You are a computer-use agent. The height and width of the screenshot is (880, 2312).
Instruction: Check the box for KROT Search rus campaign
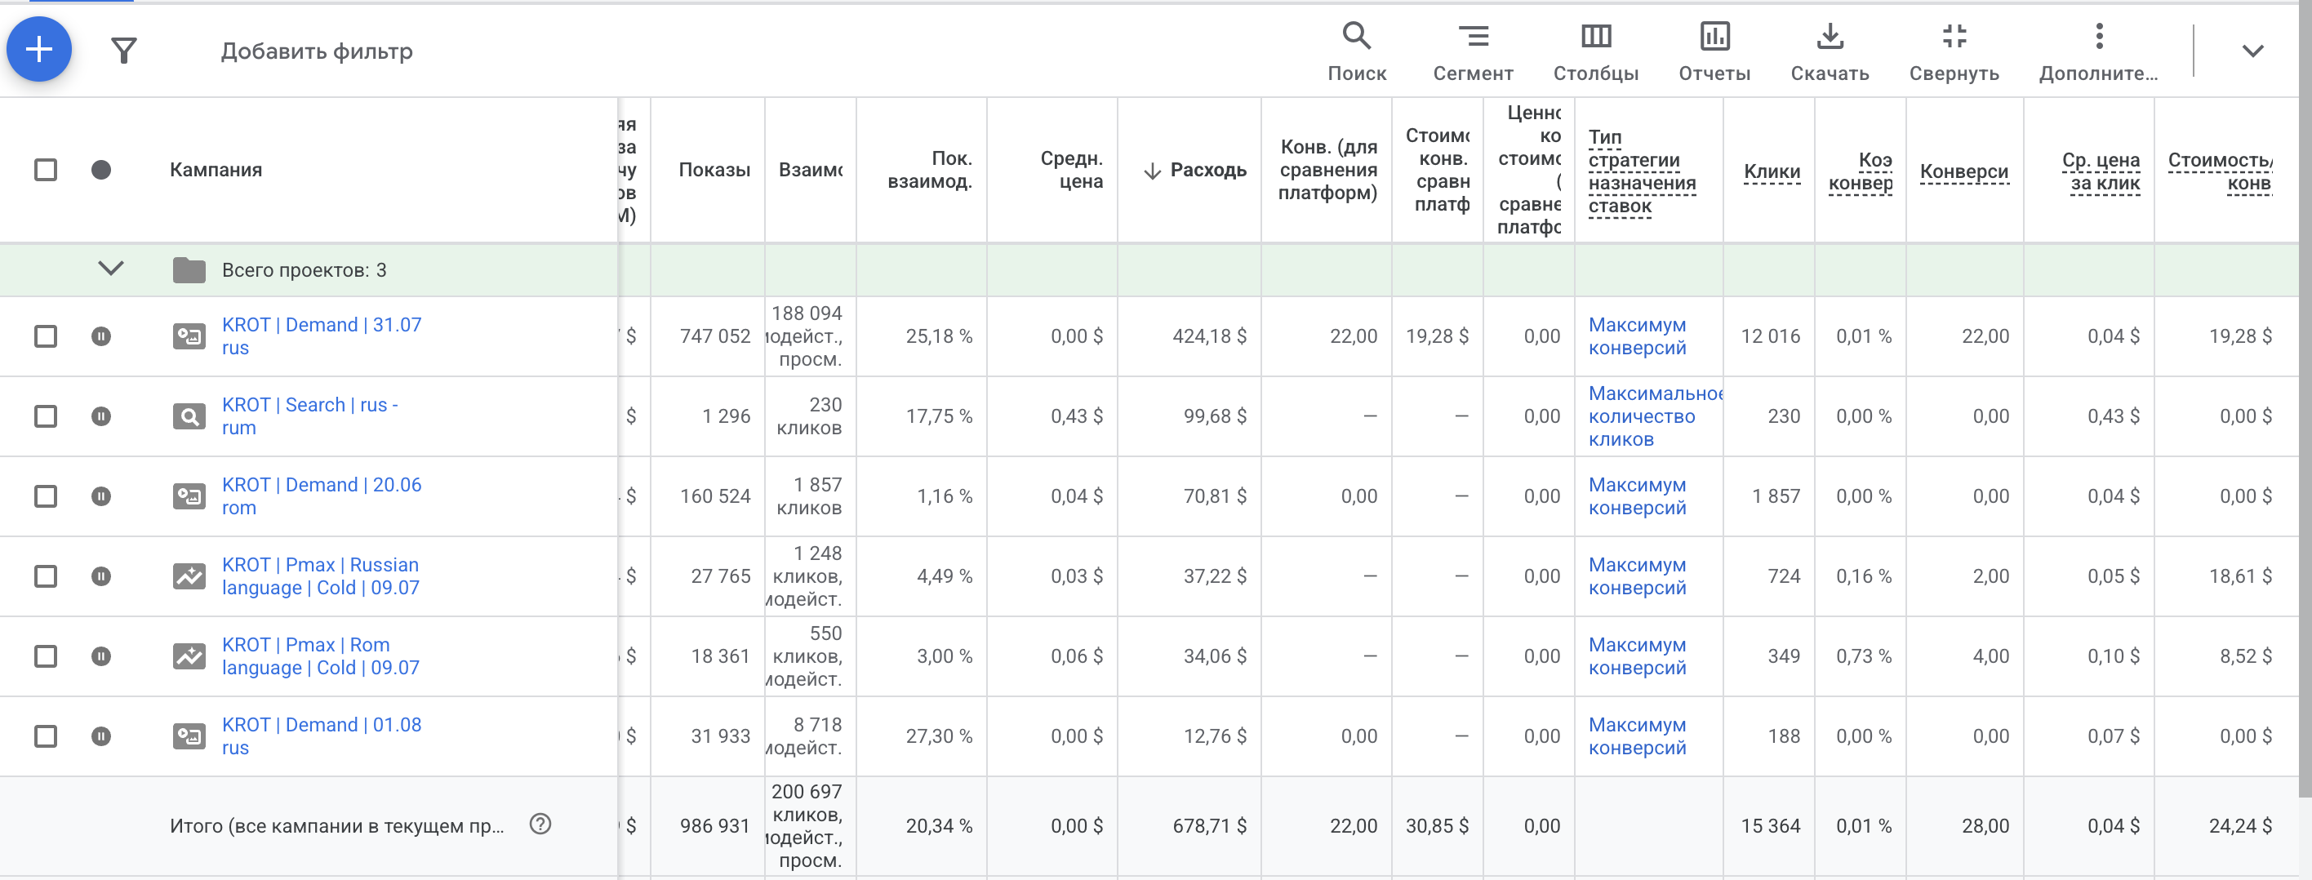coord(46,416)
